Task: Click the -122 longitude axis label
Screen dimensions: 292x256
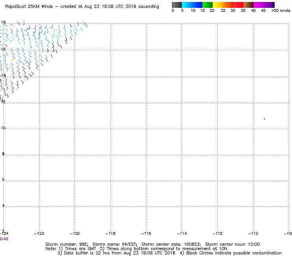Action: [39, 234]
